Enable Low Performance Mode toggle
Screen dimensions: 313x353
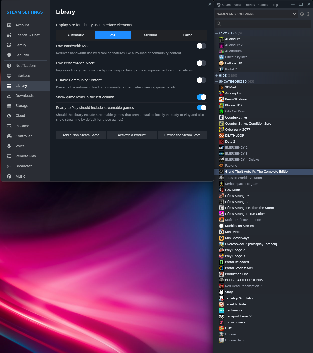201,63
